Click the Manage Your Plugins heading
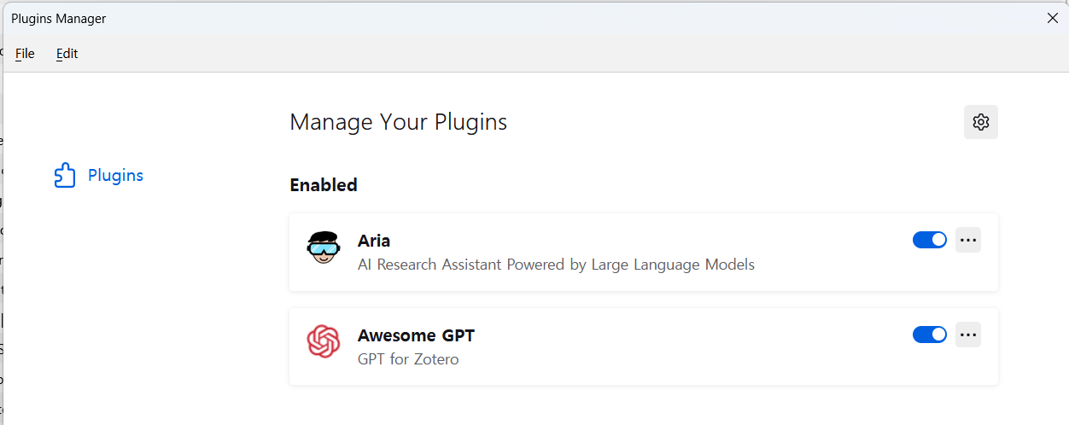This screenshot has height=425, width=1069. (398, 122)
